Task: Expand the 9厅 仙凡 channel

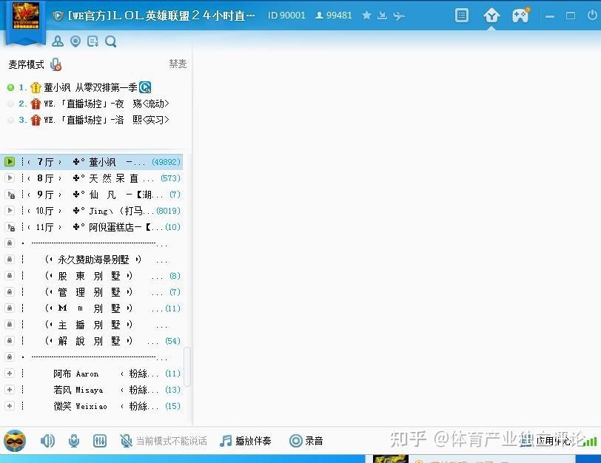Action: coord(10,194)
